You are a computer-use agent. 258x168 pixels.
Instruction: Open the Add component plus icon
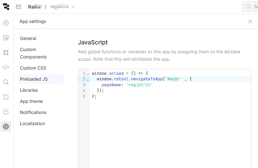(x=6, y=23)
